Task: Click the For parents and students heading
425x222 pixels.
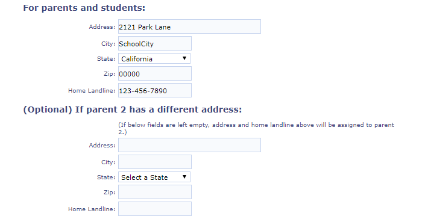Action: [x=84, y=8]
